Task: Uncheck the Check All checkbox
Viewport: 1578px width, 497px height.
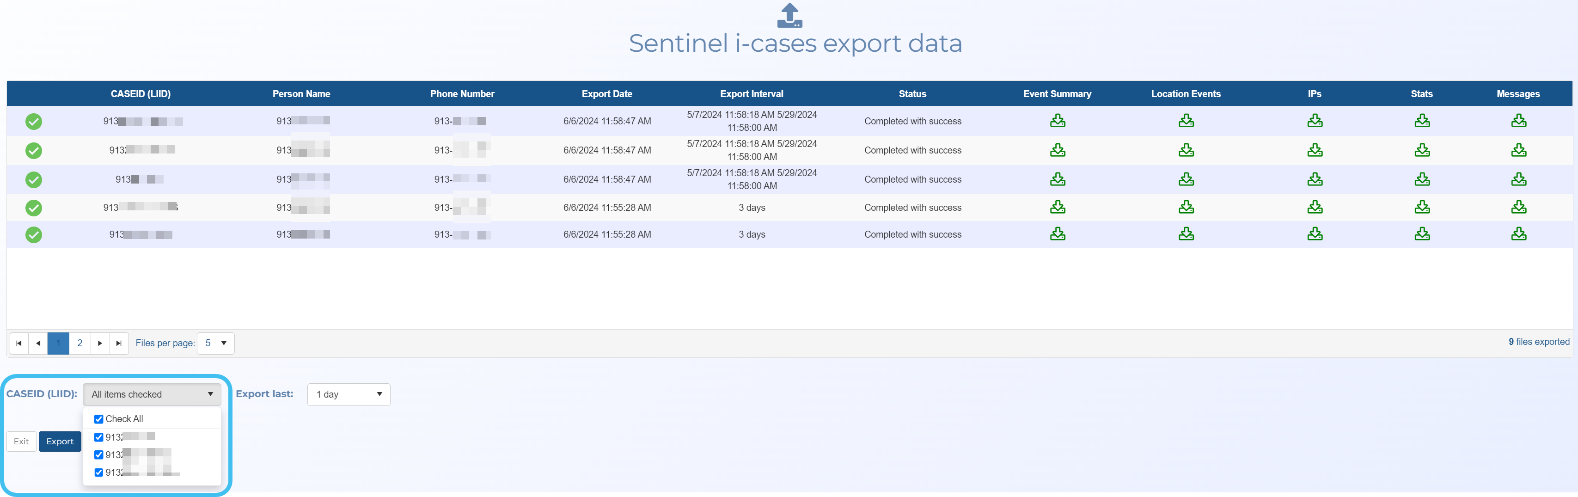Action: (x=98, y=419)
